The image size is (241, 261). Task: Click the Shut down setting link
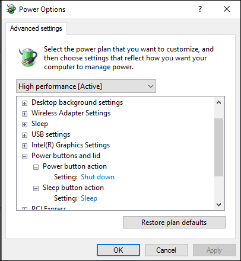coord(97,177)
